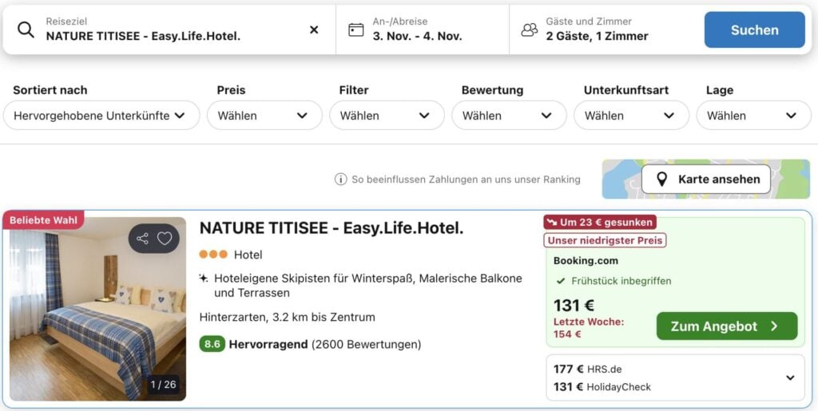The width and height of the screenshot is (818, 411).
Task: Click the calendar icon for dates
Action: pos(356,30)
